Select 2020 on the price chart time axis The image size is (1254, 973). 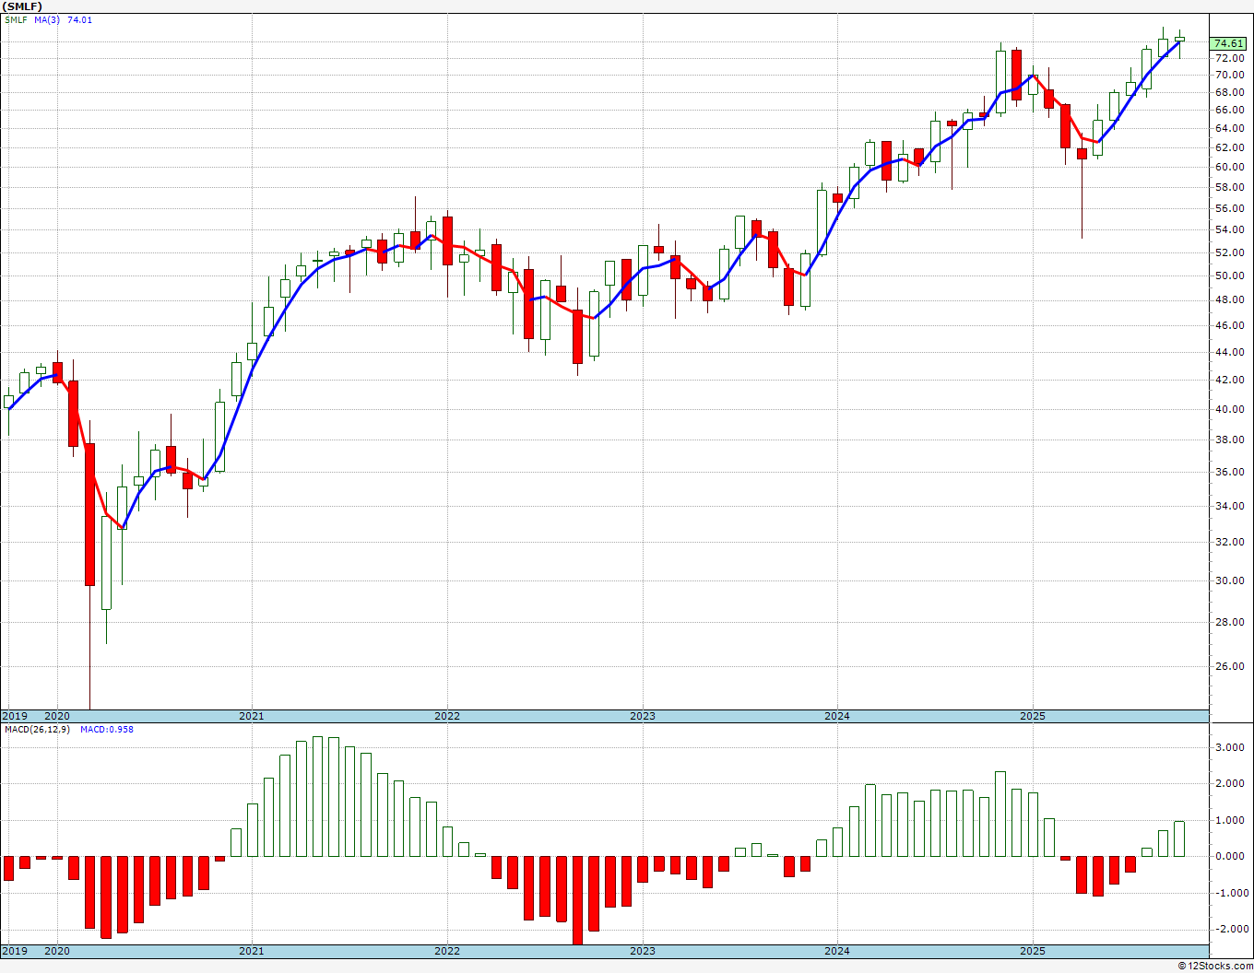tap(57, 716)
